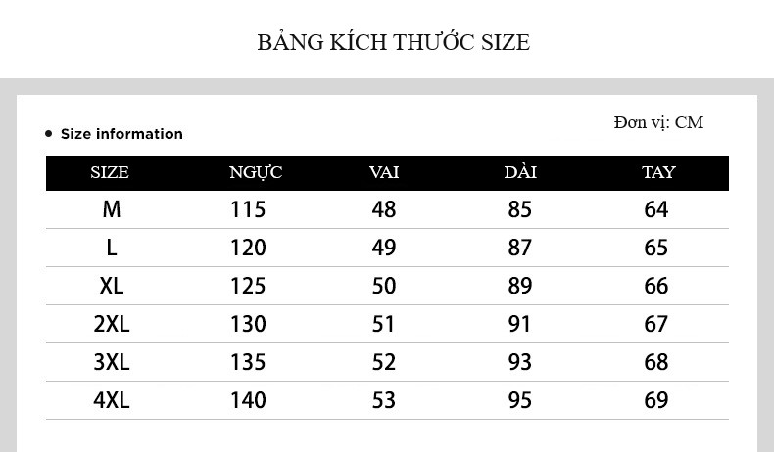This screenshot has height=452, width=774.
Task: Click the 4XL size row label
Action: 111,400
